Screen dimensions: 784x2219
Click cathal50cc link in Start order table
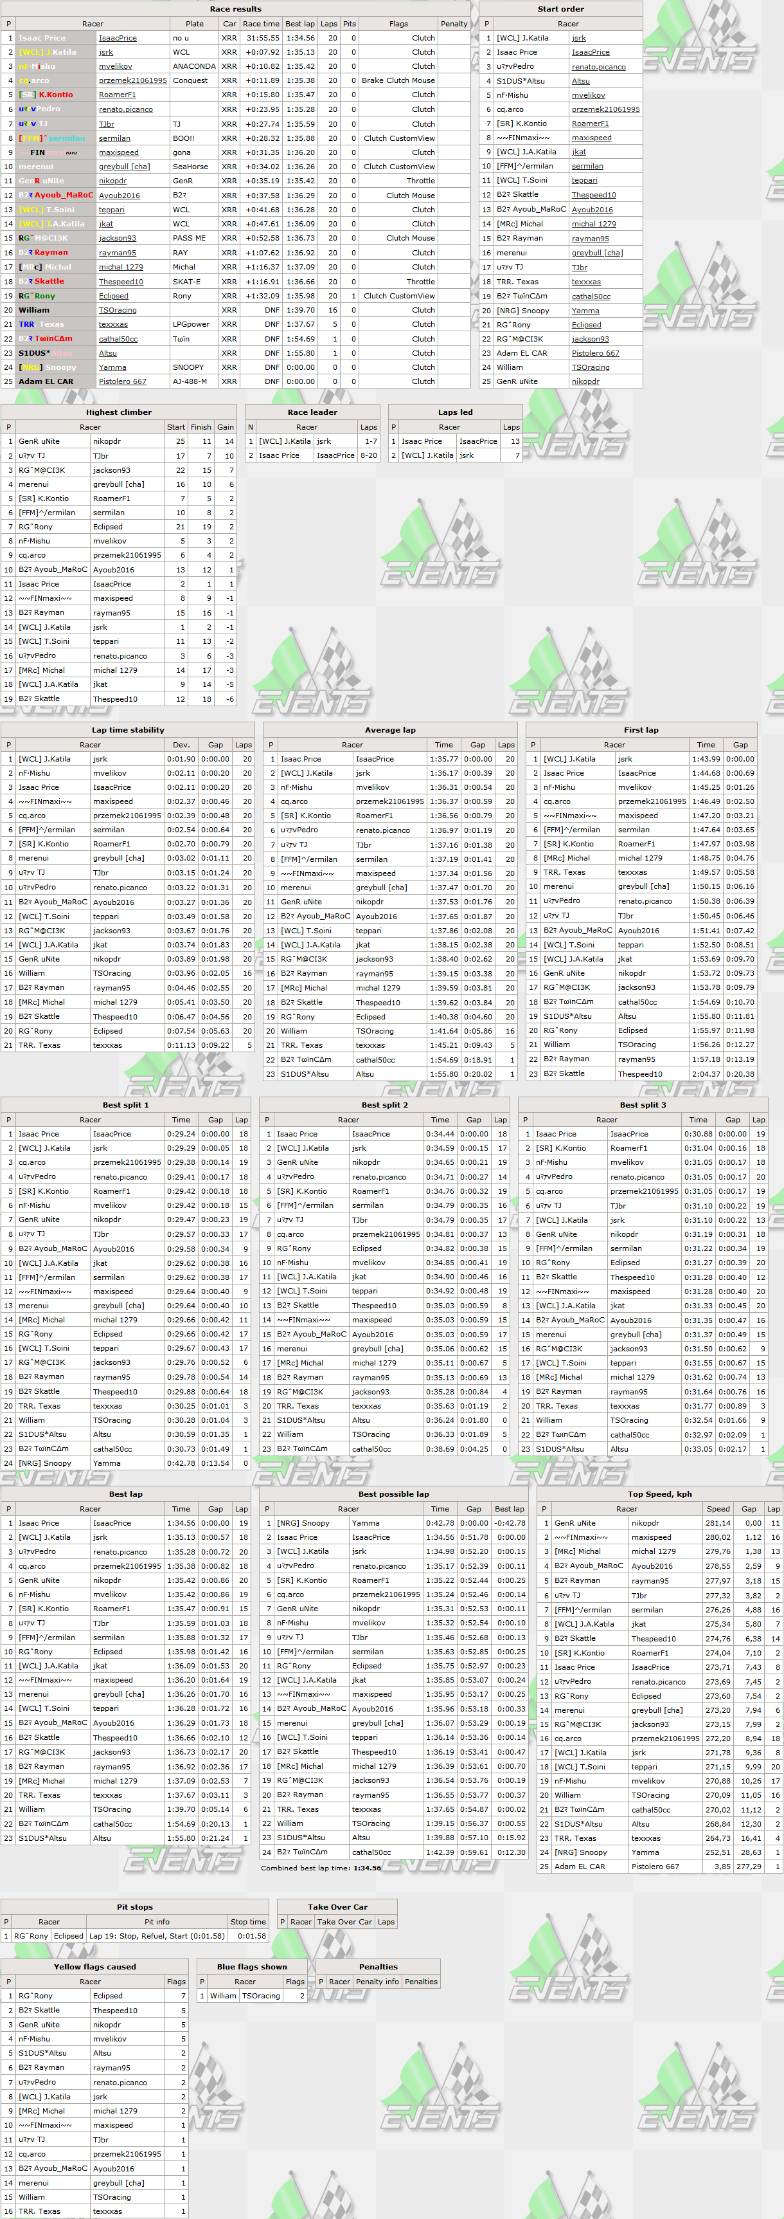[591, 297]
